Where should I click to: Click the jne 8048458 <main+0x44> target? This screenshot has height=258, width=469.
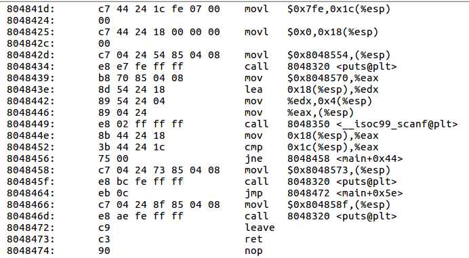345,158
